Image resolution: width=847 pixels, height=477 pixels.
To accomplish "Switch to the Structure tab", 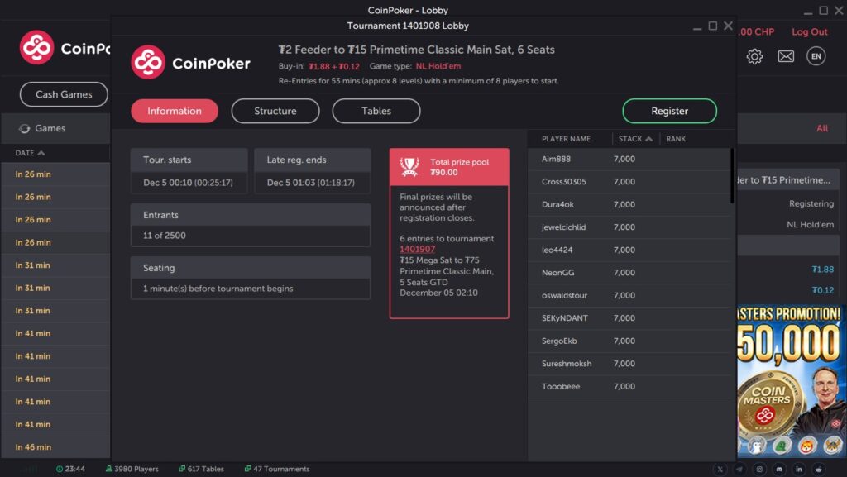I will tap(275, 111).
